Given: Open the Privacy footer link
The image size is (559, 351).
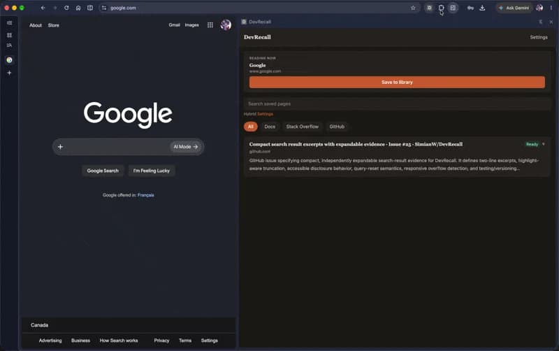Looking at the screenshot, I should click(x=161, y=341).
